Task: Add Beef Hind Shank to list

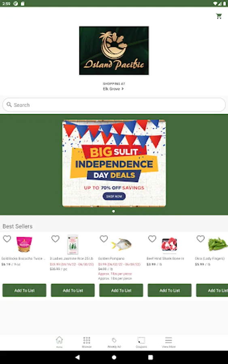Action: (x=169, y=290)
